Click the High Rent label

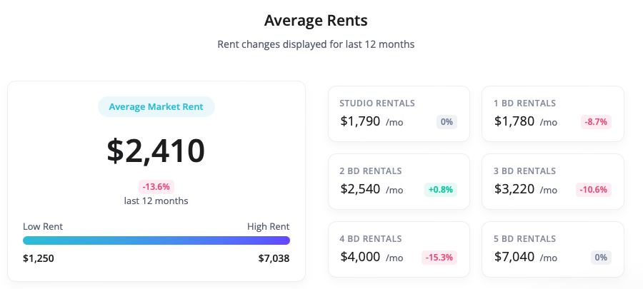(268, 226)
